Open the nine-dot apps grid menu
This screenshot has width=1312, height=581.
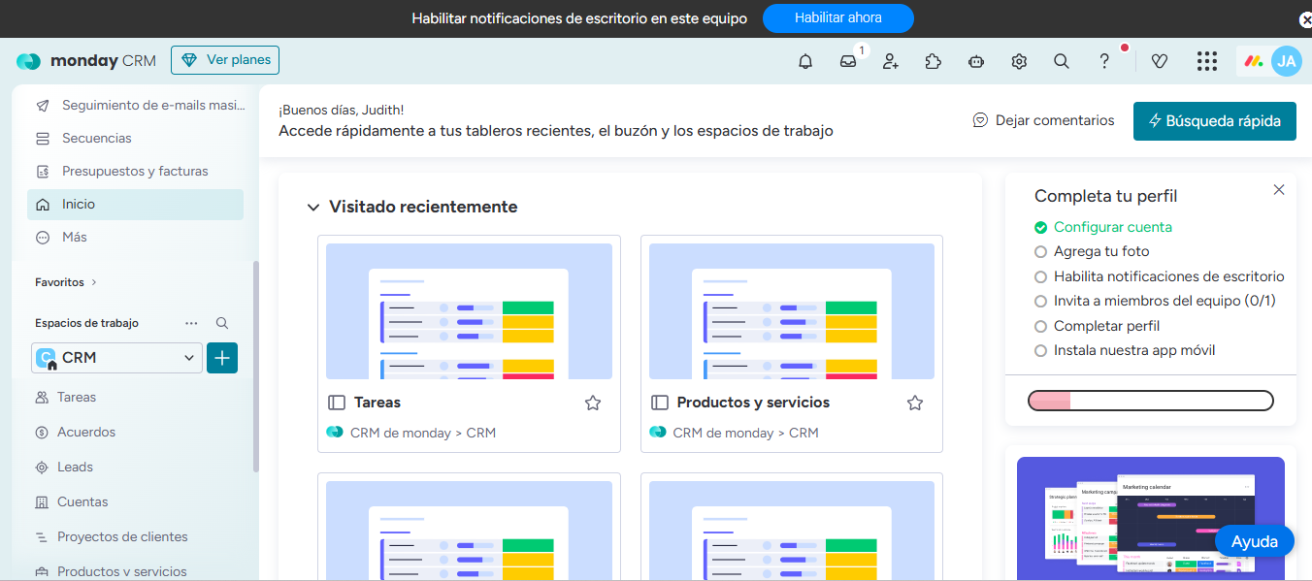point(1206,61)
